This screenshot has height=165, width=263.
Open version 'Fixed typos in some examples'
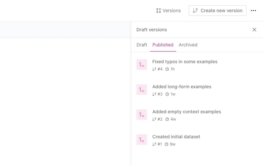pos(185,62)
